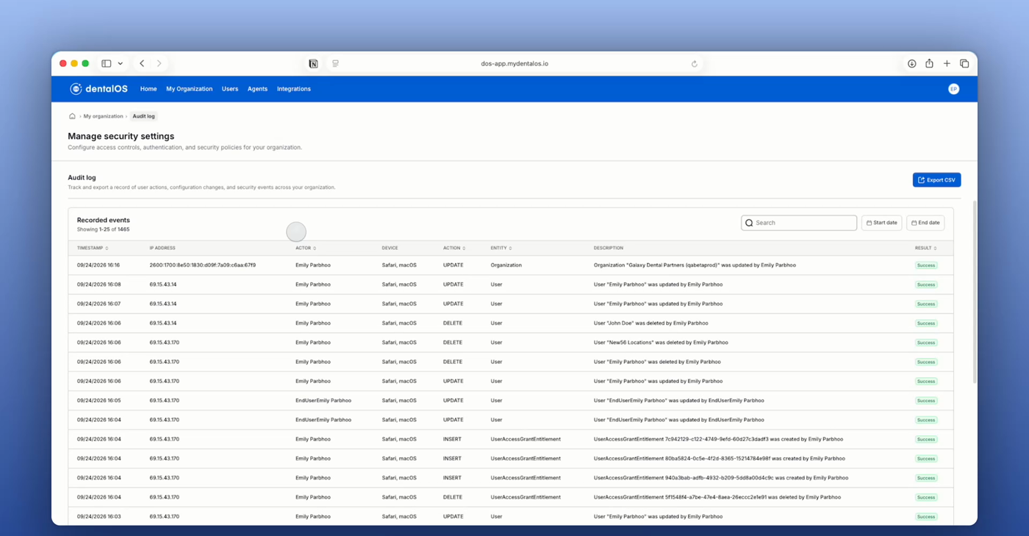Open the My Organization menu

tap(189, 89)
